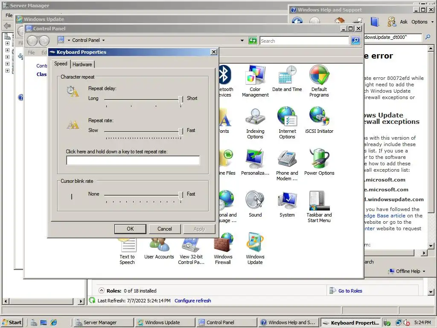
Task: Open the System icon
Action: click(287, 204)
